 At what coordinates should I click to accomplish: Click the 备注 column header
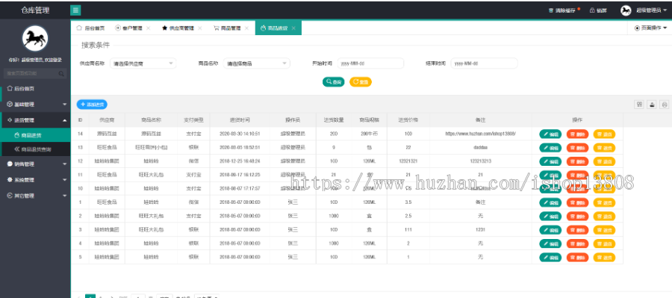pos(480,120)
